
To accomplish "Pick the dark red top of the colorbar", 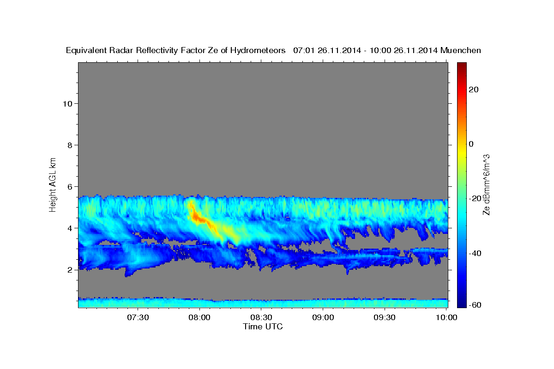I will pyautogui.click(x=461, y=65).
